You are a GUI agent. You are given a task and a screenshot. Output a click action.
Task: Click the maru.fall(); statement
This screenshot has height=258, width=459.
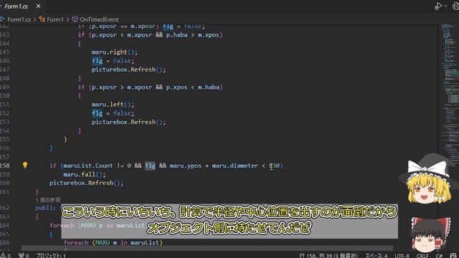[85, 174]
